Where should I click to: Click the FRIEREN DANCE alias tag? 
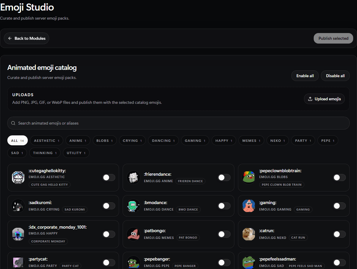(x=190, y=181)
